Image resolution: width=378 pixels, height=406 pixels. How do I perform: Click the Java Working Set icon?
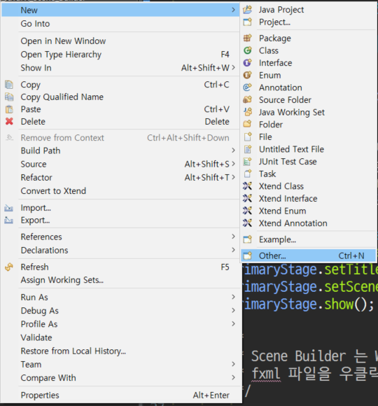click(248, 112)
